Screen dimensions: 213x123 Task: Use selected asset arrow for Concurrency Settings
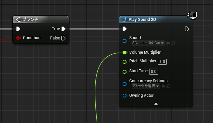pyautogui.click(x=163, y=86)
